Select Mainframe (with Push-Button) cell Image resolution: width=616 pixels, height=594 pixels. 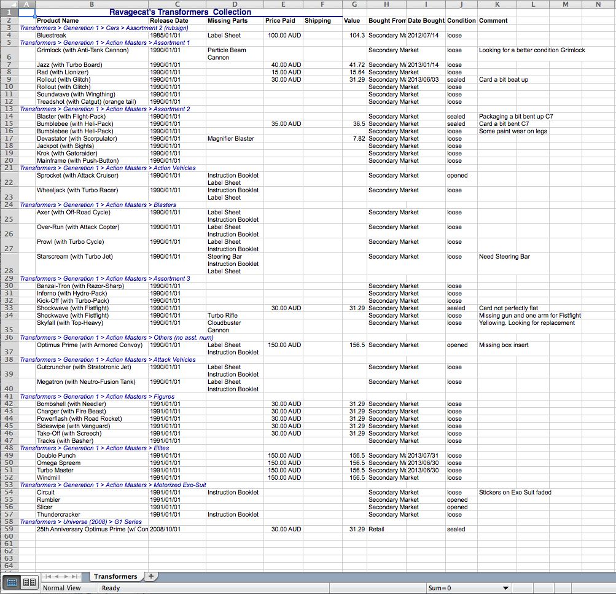tap(92, 161)
